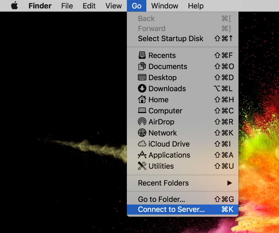The image size is (279, 233).
Task: Open the File menu
Action: click(x=67, y=6)
